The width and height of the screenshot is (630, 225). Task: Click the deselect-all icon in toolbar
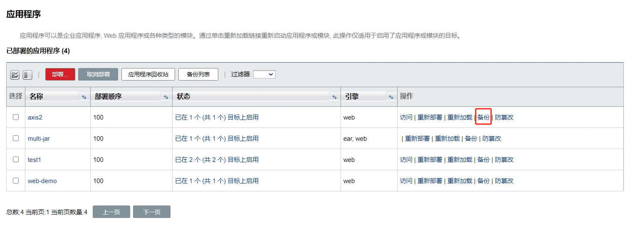click(27, 75)
